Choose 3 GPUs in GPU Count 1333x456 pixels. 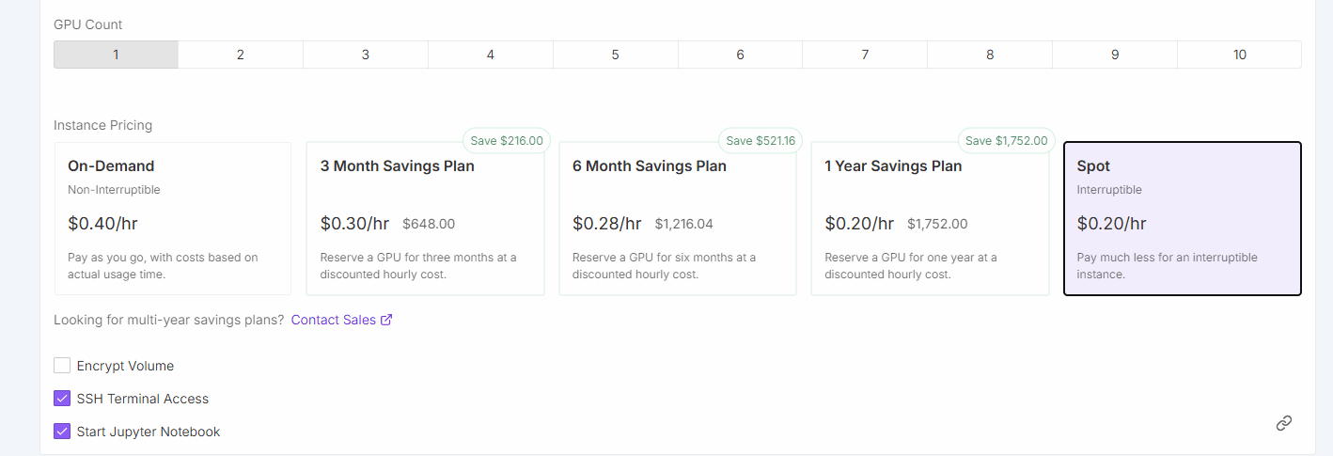click(x=366, y=55)
